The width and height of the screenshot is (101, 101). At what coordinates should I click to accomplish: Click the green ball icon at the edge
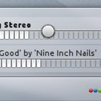click(x=100, y=90)
